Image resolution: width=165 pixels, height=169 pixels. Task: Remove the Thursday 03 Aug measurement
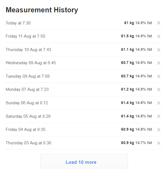pos(158,143)
